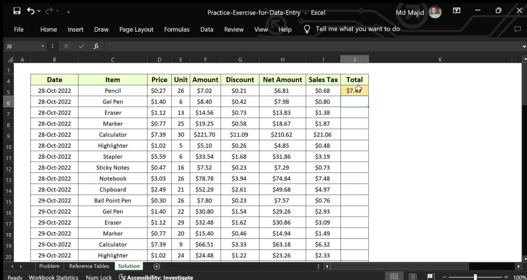Open the File menu
The height and width of the screenshot is (280, 527).
pyautogui.click(x=19, y=30)
